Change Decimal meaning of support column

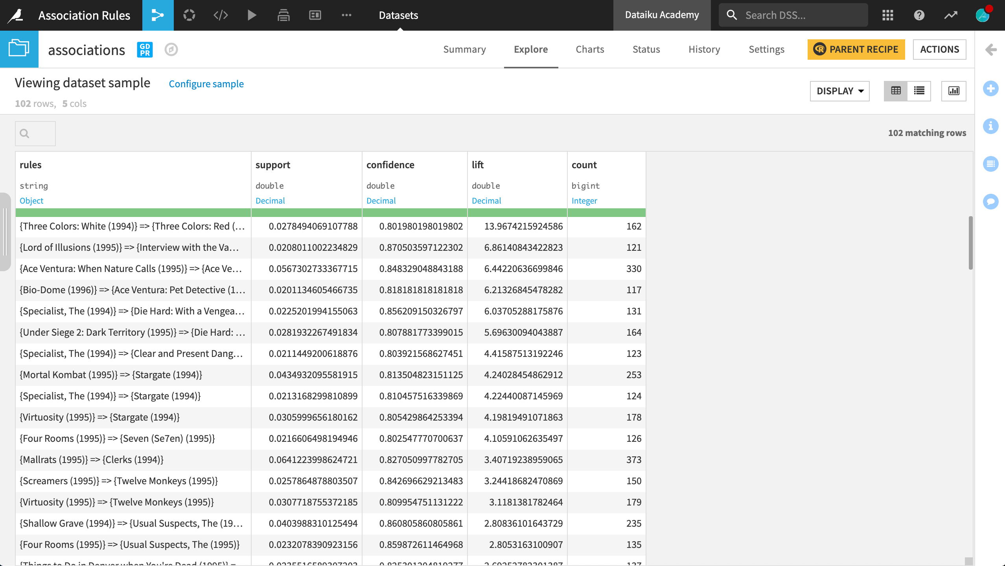click(x=270, y=200)
